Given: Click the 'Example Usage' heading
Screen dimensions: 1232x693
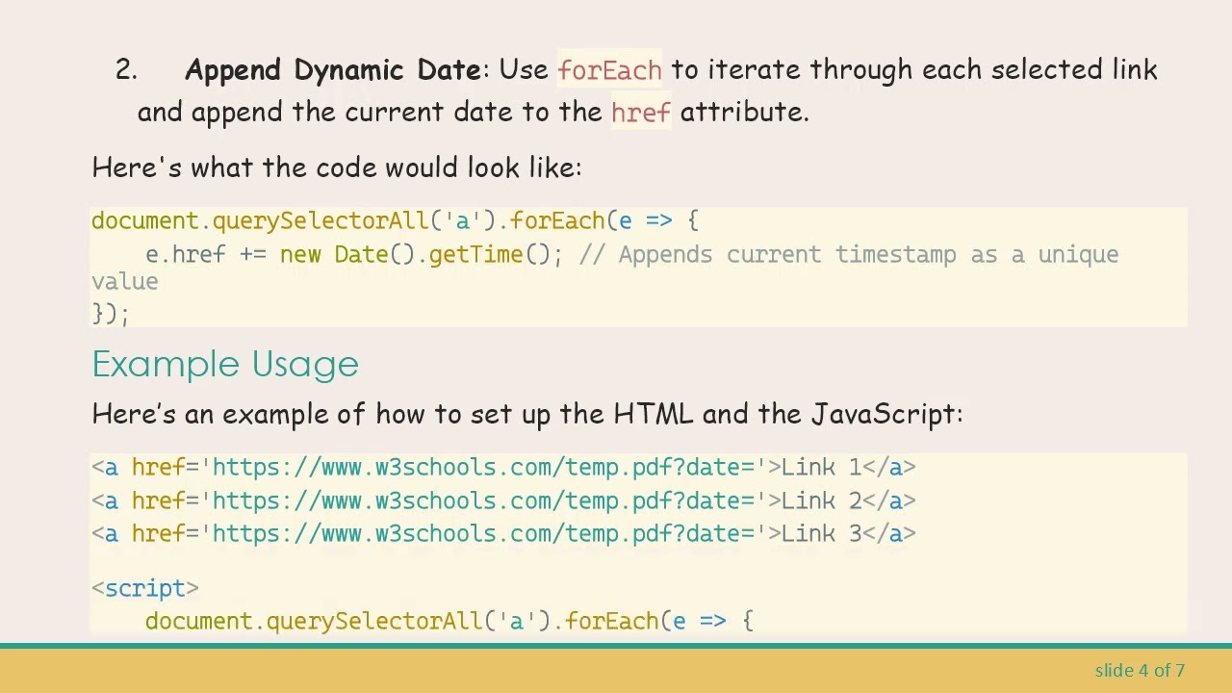Looking at the screenshot, I should coord(225,364).
